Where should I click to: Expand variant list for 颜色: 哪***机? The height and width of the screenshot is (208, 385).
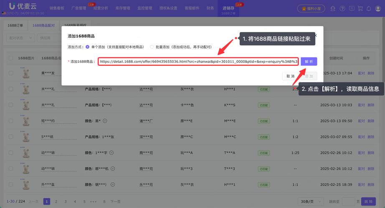pyautogui.click(x=113, y=168)
